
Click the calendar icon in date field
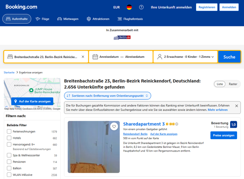95,57
